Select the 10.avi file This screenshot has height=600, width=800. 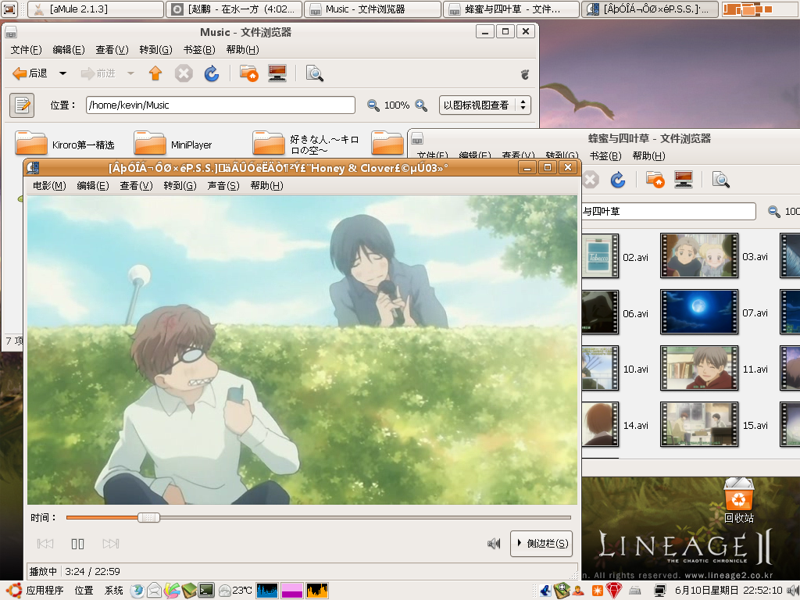point(616,369)
